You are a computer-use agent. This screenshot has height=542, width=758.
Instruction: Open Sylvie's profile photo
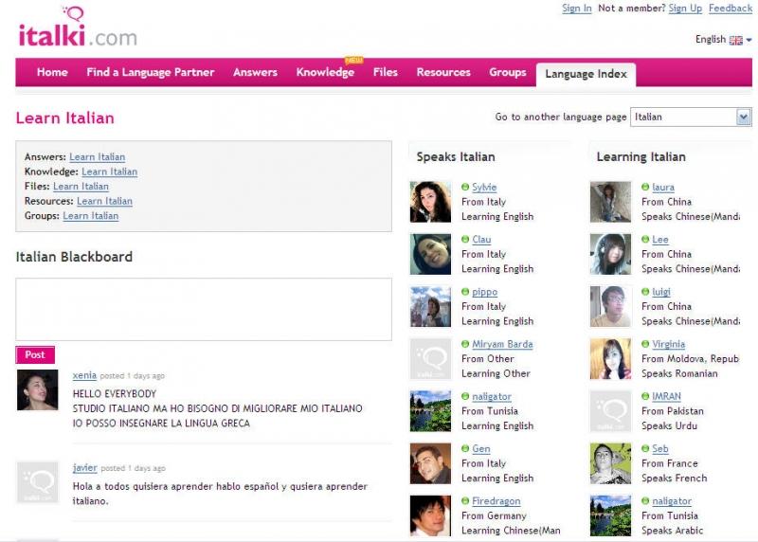(x=430, y=202)
